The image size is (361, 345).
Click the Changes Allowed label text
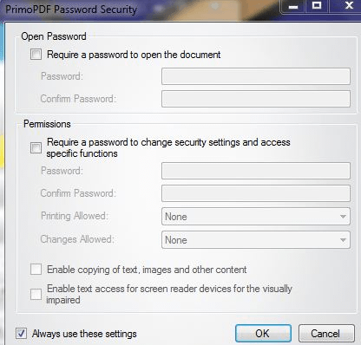pyautogui.click(x=77, y=239)
